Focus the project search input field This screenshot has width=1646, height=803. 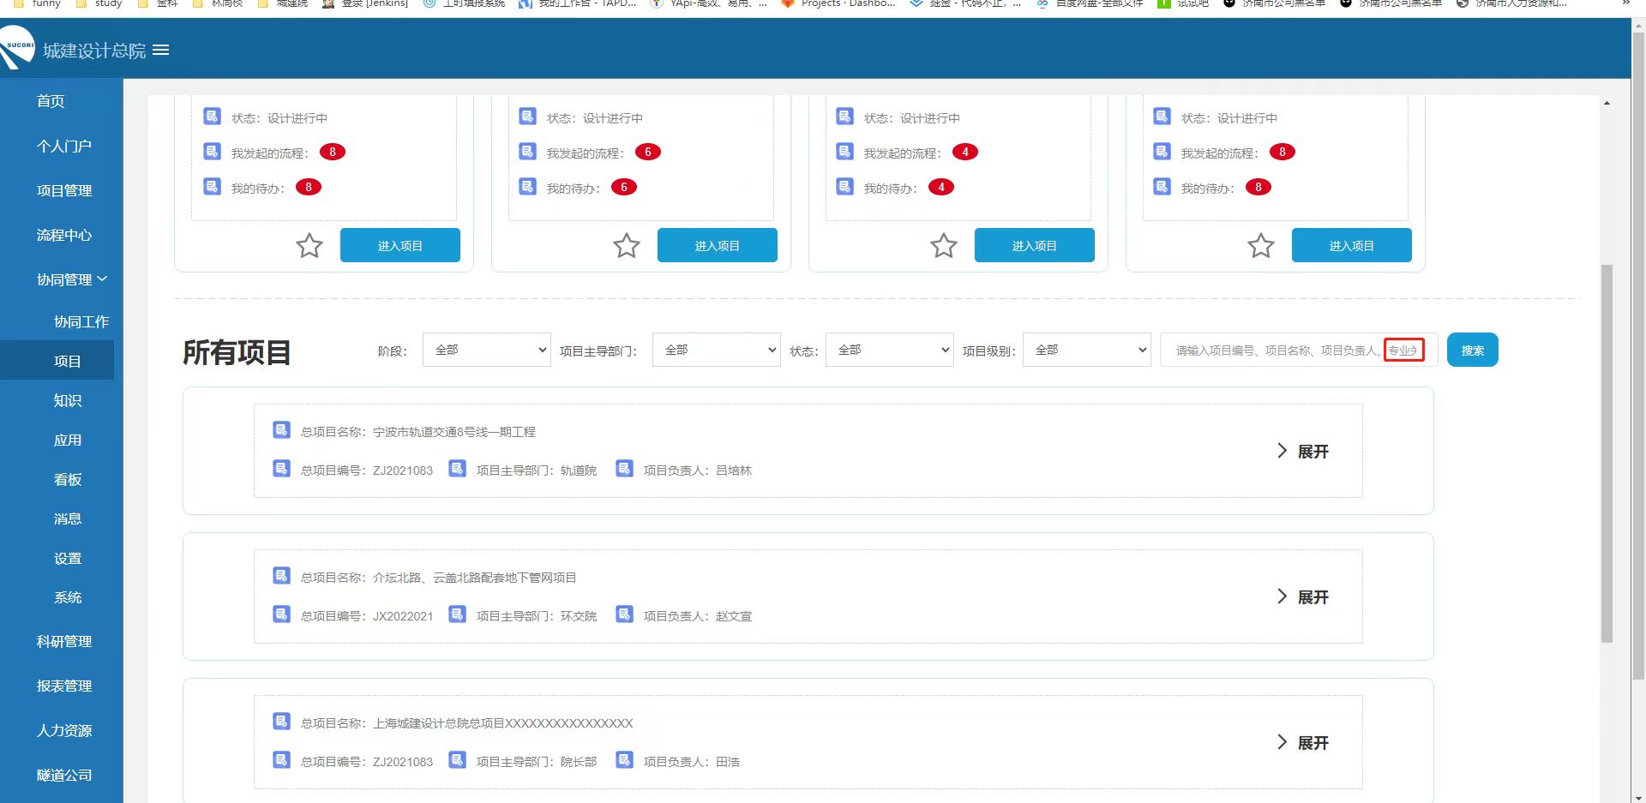pyautogui.click(x=1299, y=350)
